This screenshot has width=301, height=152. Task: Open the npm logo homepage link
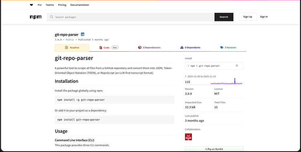point(36,17)
